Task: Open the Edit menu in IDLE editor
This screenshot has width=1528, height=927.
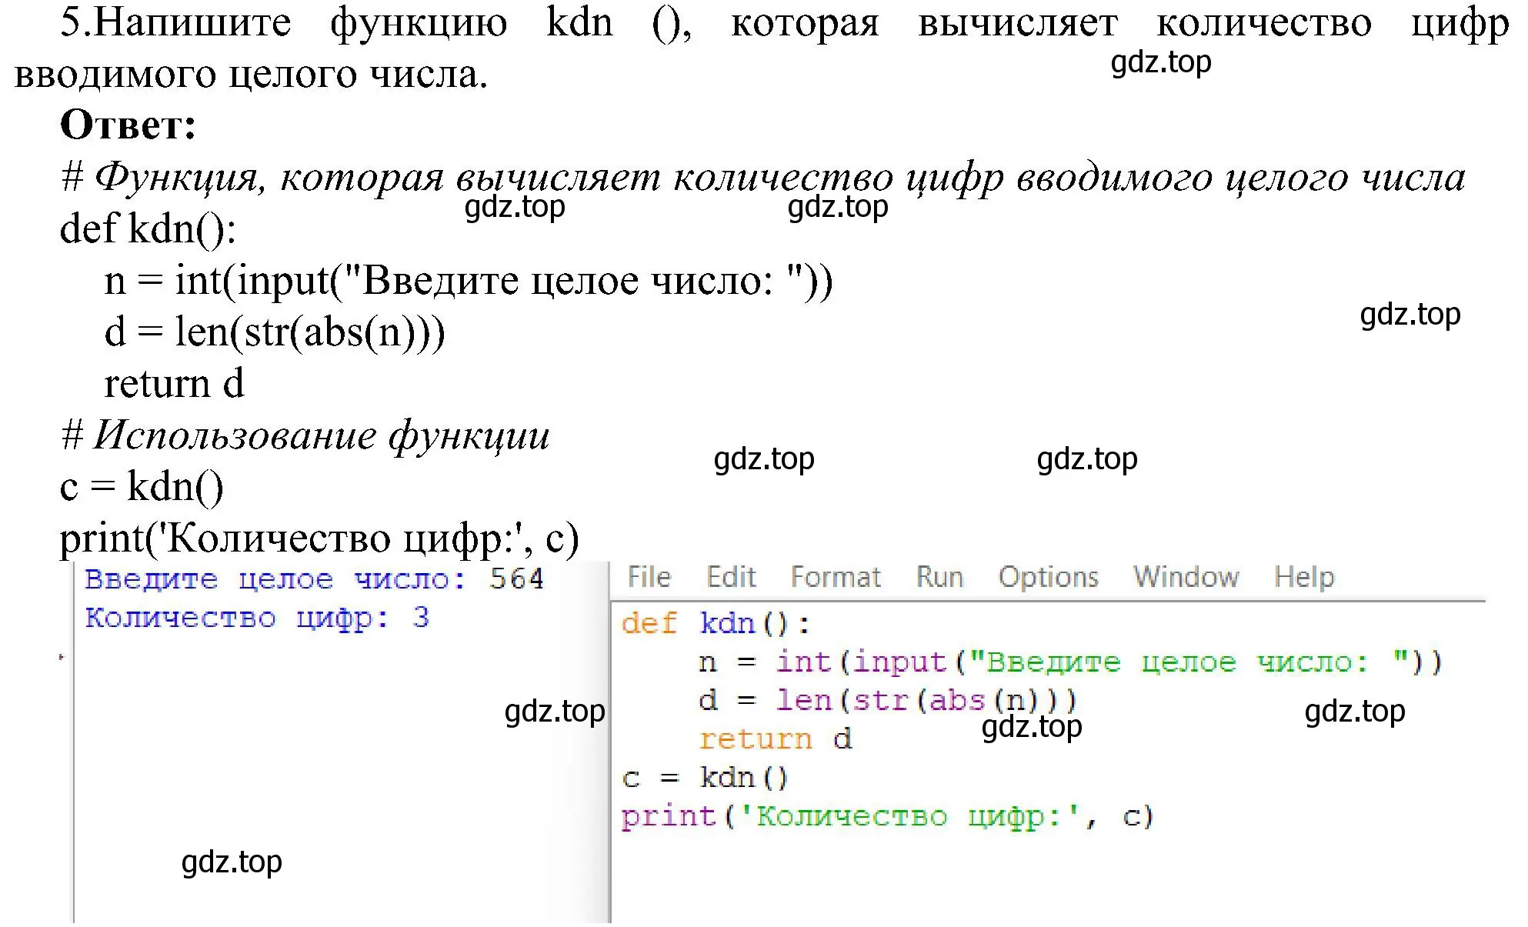Action: (731, 577)
